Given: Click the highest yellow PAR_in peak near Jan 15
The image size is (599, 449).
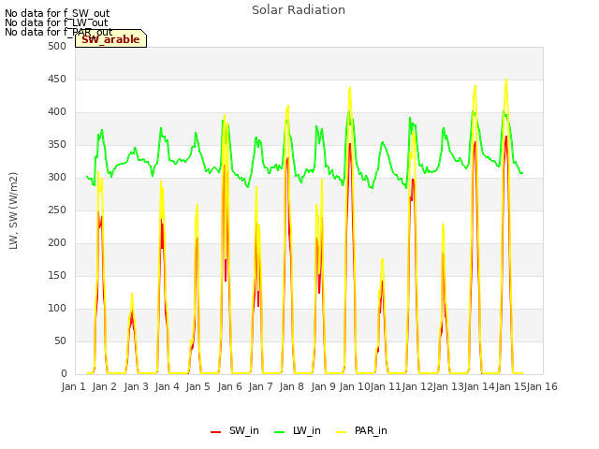Looking at the screenshot, I should [x=506, y=80].
